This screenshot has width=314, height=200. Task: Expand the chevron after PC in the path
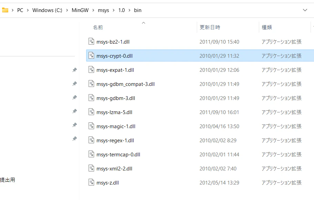point(28,10)
